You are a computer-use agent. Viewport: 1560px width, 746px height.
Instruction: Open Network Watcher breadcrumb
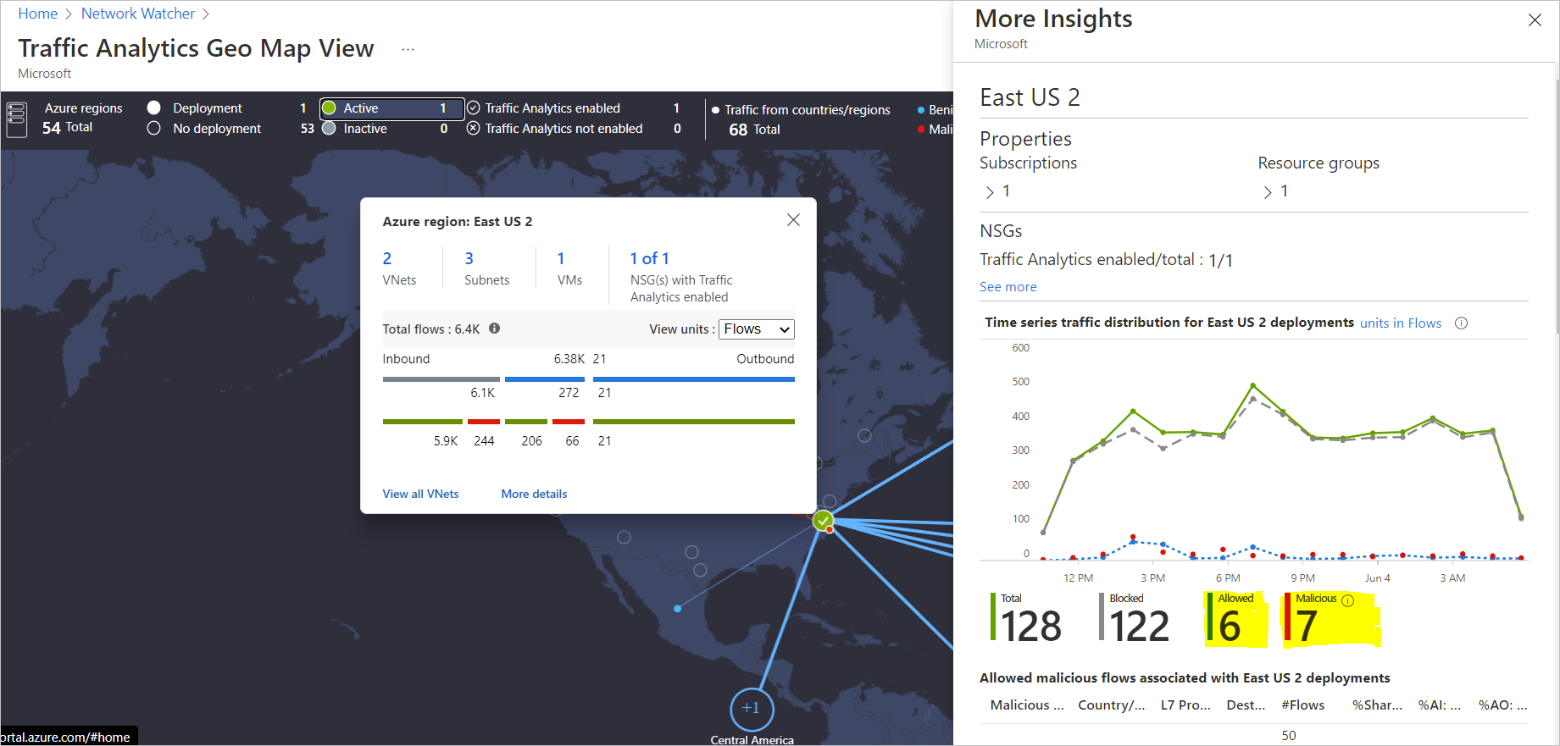pos(137,14)
